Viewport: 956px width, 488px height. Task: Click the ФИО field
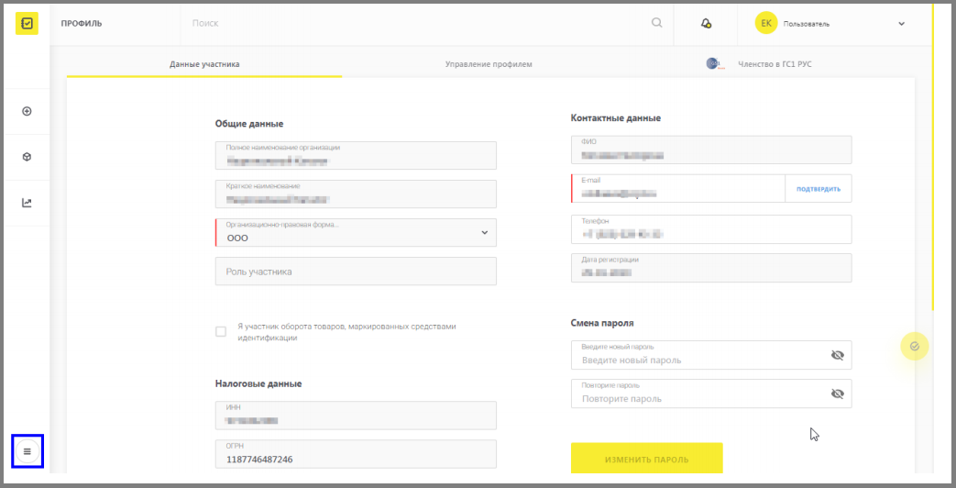pyautogui.click(x=711, y=150)
